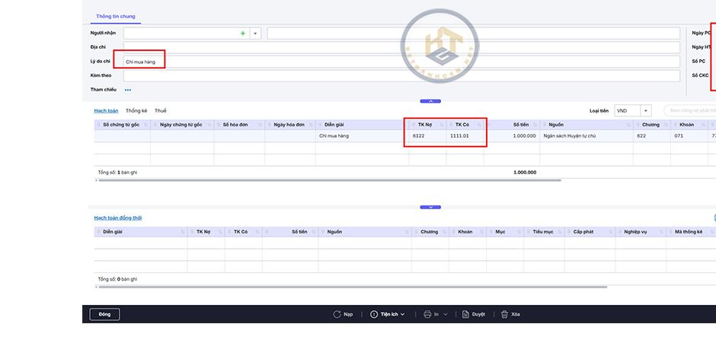Screen dimensions: 716x340
Task: Click the Duyệt document icon
Action: (465, 314)
